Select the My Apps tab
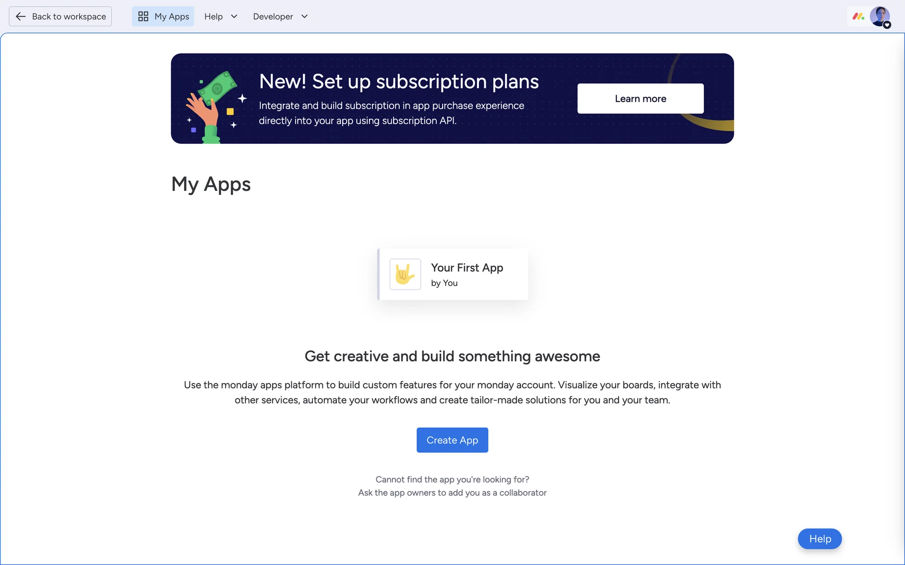 click(x=163, y=16)
